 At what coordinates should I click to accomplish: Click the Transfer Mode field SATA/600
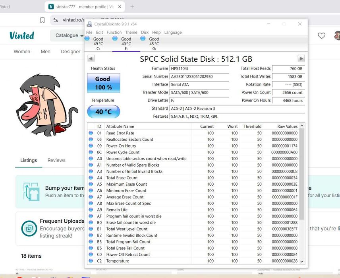point(199,93)
